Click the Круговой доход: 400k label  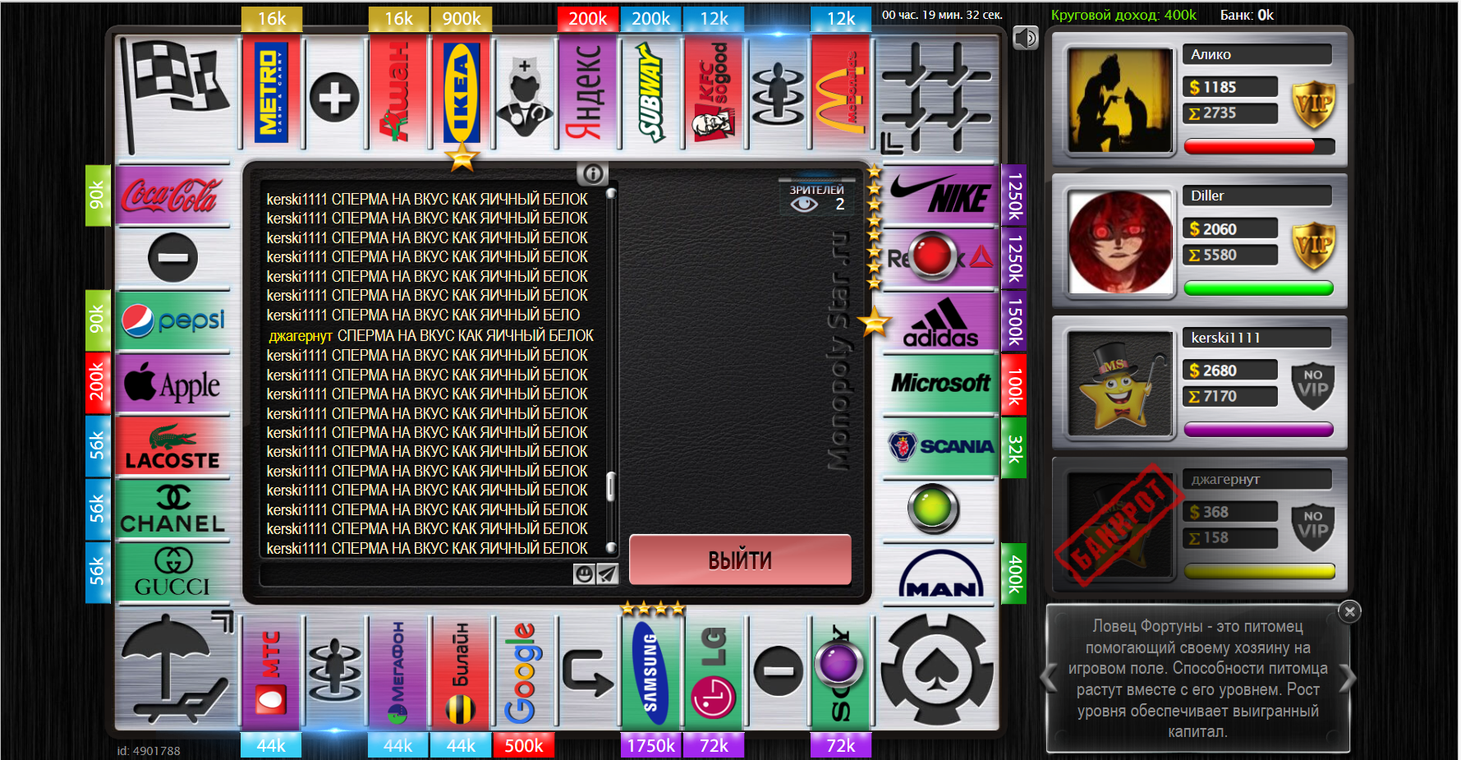click(x=1123, y=15)
